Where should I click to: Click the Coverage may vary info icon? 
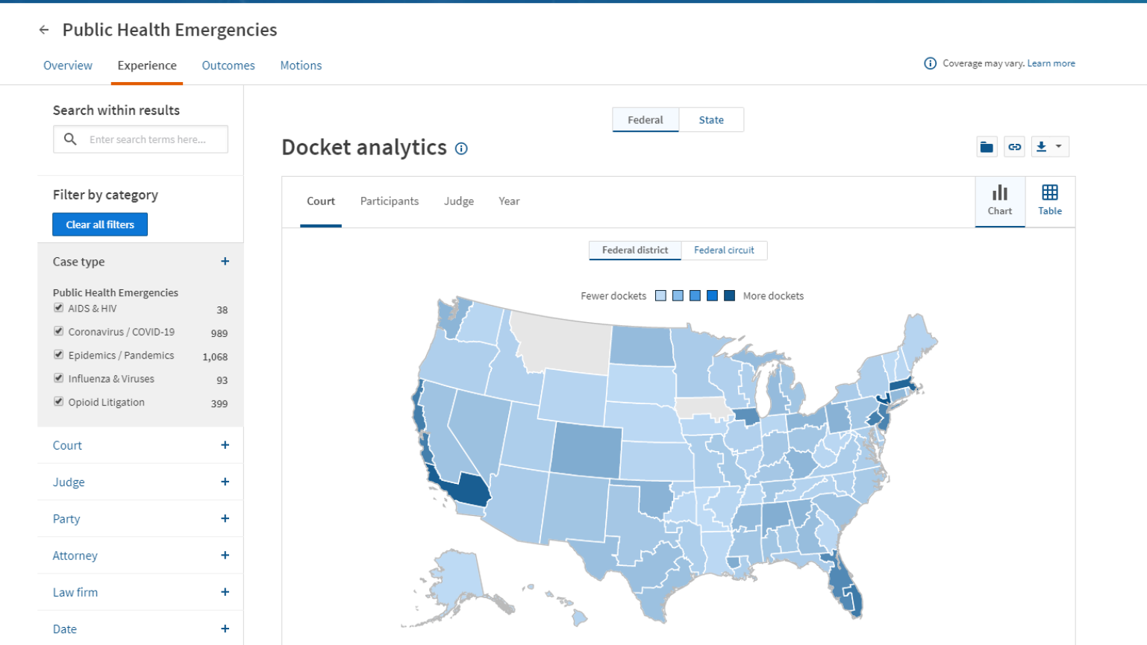pos(930,63)
